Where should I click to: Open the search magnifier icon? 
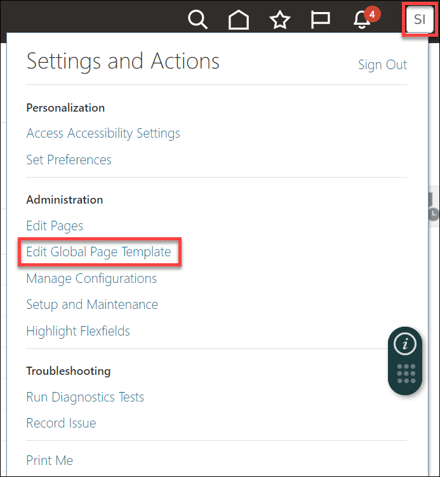pos(197,20)
